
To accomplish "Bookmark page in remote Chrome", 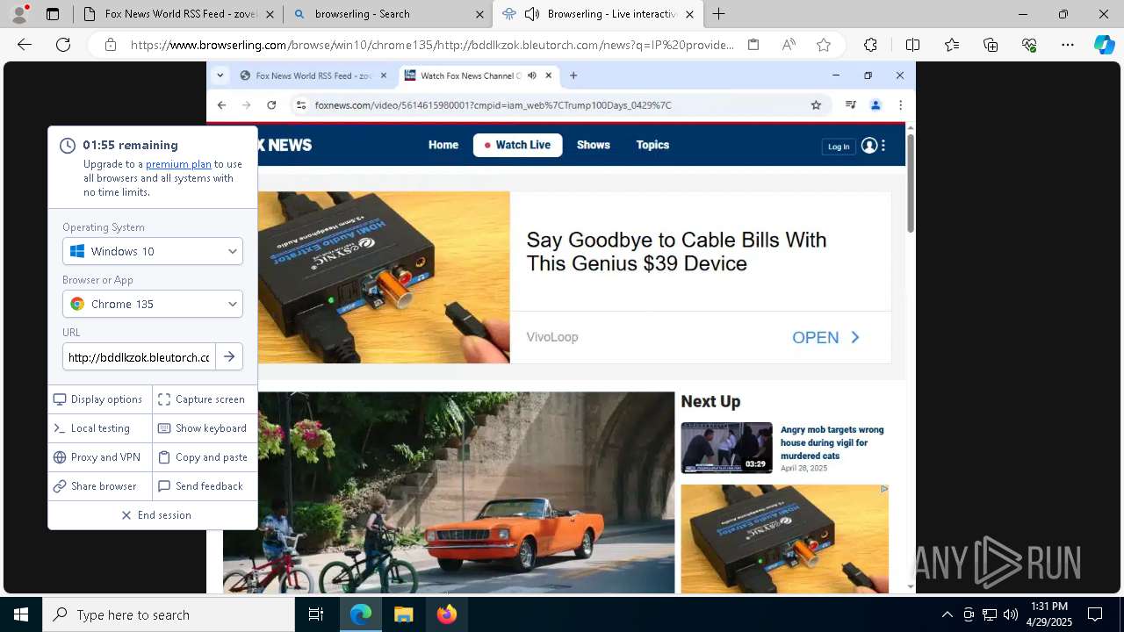I will click(x=816, y=105).
